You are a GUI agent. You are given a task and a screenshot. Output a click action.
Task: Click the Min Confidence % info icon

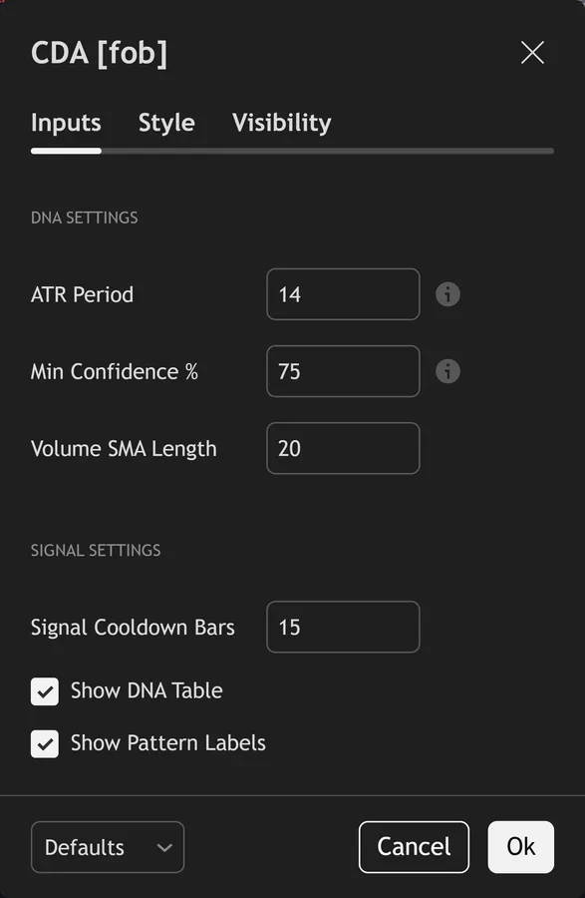tap(447, 371)
